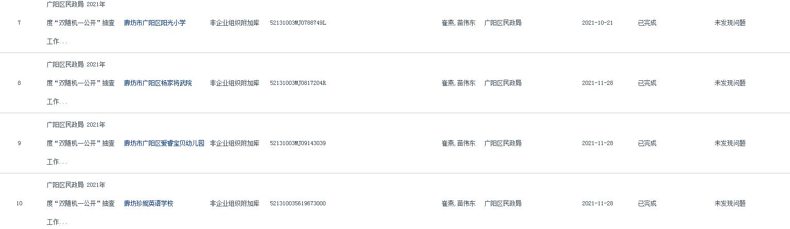Click 广阳区民政局 department in 阳光小学 row
The image size is (790, 229).
tap(503, 23)
